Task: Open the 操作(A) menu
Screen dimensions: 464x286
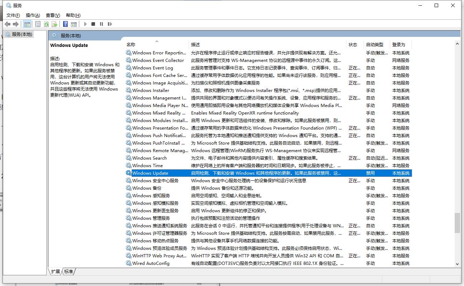Action: 33,15
